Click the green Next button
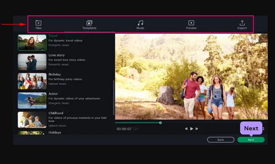The height and width of the screenshot is (164, 275). point(251,140)
